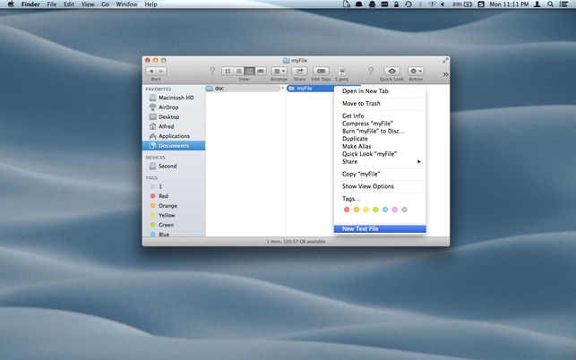The image size is (576, 360).
Task: Select Compress "myFile" in context menu
Action: [368, 123]
